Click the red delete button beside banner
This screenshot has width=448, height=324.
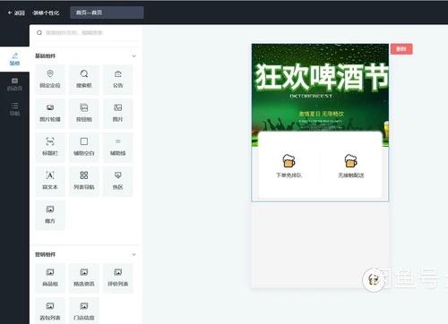pyautogui.click(x=401, y=49)
